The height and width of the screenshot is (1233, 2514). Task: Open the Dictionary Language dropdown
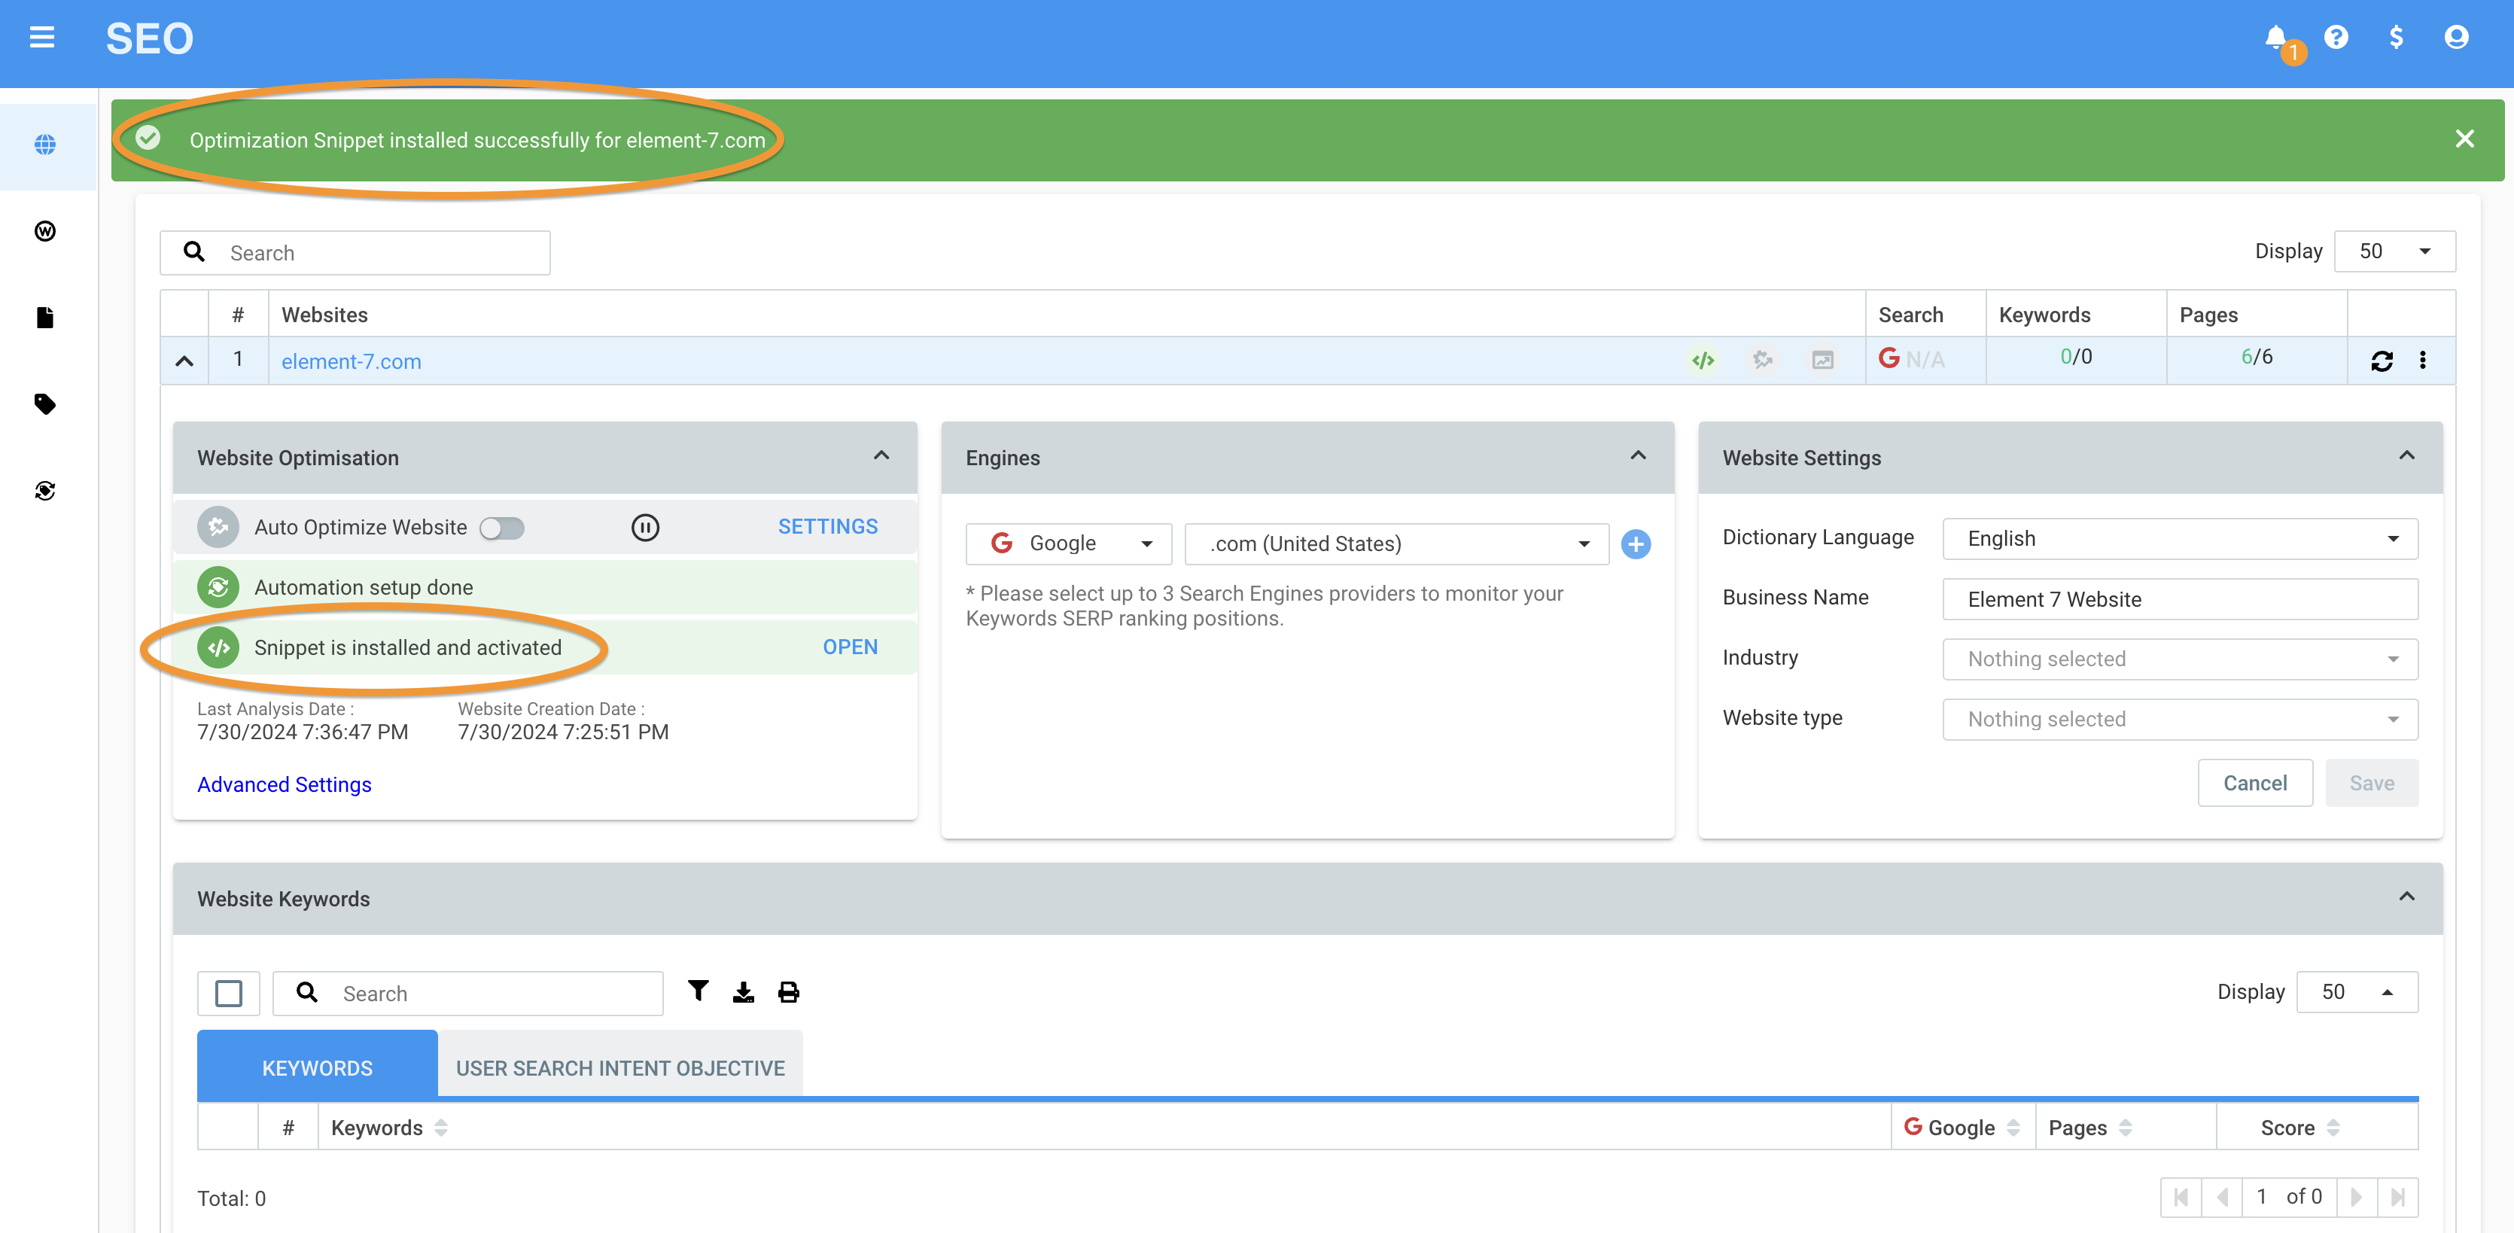pyautogui.click(x=2179, y=539)
